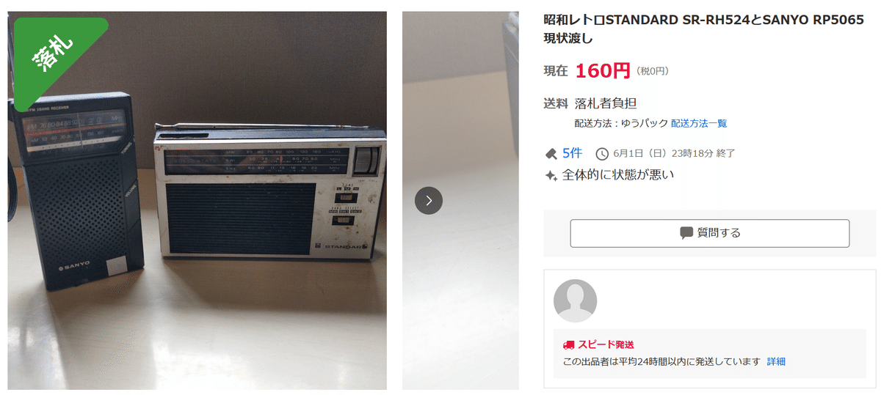The image size is (881, 395).
Task: Click the 6月1日 23時18分 終了 end time
Action: pyautogui.click(x=674, y=153)
